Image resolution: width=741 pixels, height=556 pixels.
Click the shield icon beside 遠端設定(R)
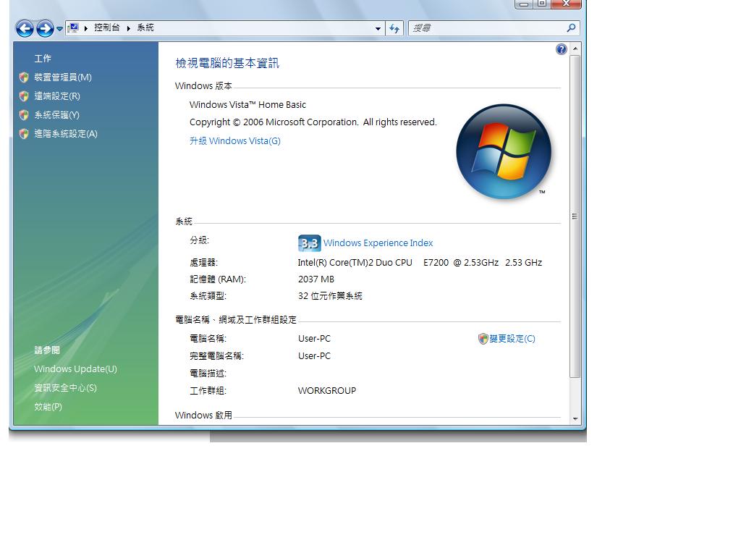click(x=24, y=96)
